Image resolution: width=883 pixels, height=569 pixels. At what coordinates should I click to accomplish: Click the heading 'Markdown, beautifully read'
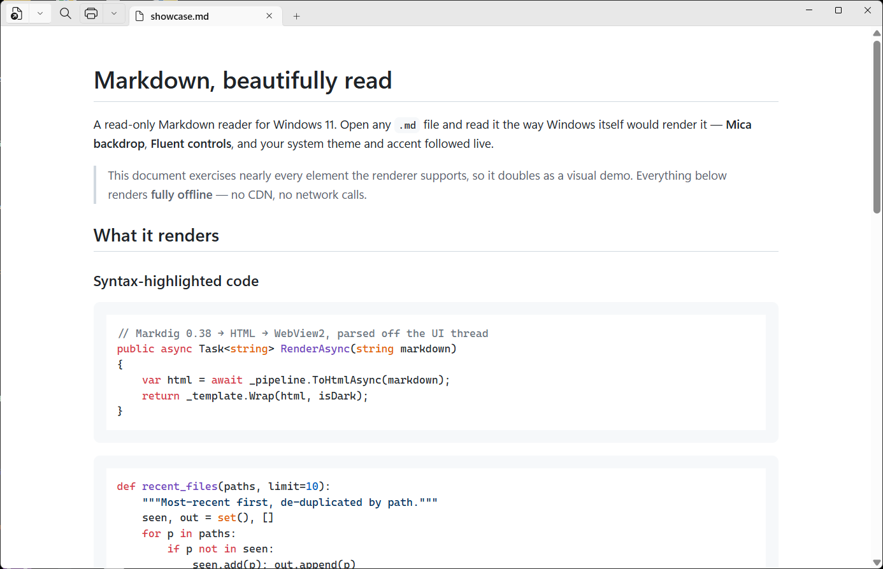(243, 81)
